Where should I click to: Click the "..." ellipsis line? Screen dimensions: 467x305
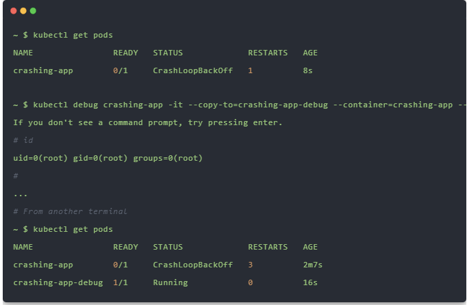click(21, 194)
